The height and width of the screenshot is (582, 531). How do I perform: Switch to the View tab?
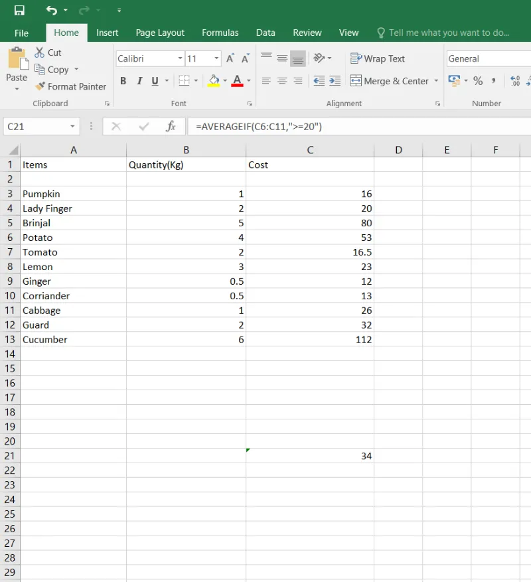coord(348,33)
